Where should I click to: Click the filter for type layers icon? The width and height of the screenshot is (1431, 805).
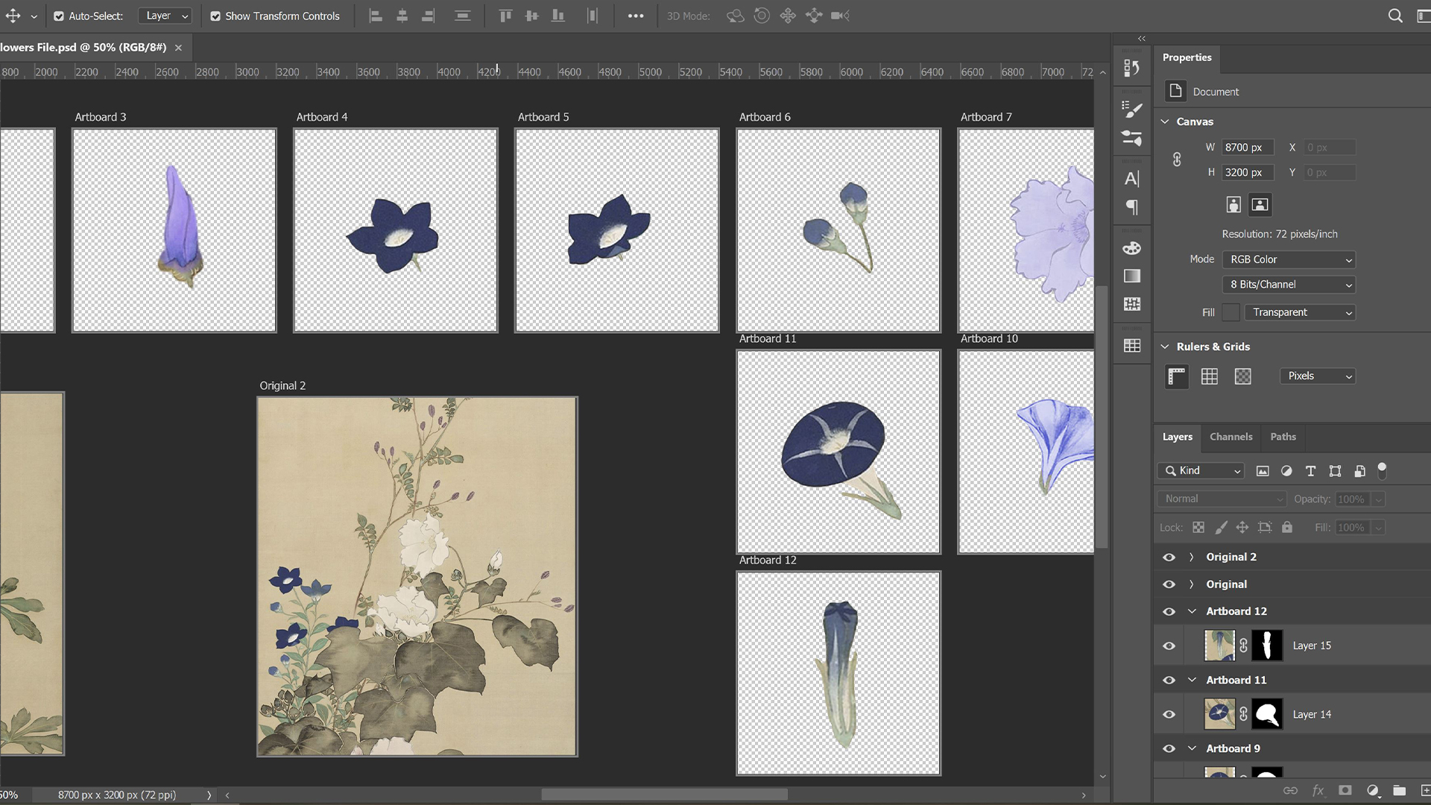[x=1310, y=471]
